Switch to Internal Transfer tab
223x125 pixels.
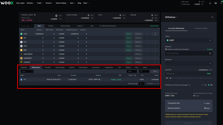tap(201, 28)
